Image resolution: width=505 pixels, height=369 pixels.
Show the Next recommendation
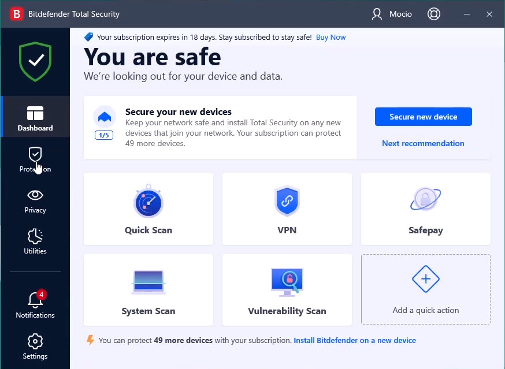[423, 143]
